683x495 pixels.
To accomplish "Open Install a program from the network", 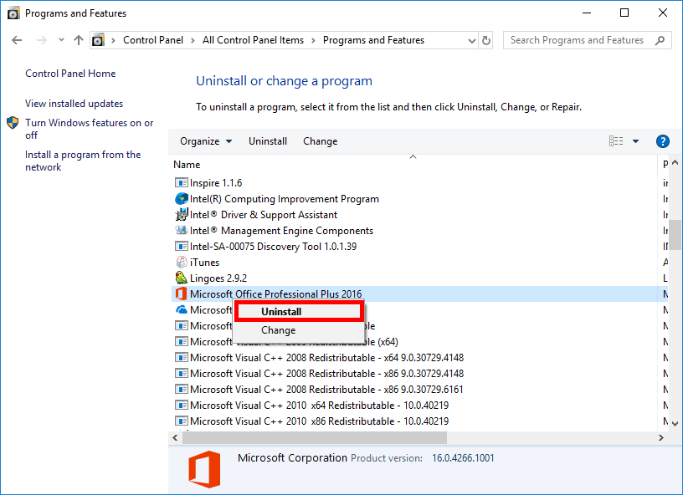I will tap(83, 161).
